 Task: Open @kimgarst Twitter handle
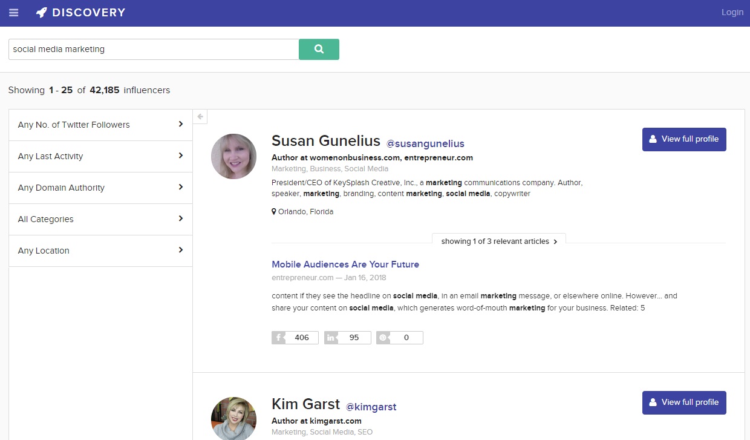[x=371, y=407]
